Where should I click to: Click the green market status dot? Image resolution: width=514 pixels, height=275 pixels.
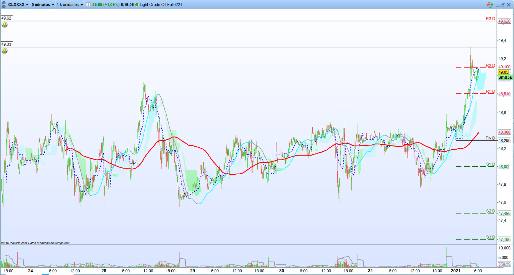click(x=137, y=5)
